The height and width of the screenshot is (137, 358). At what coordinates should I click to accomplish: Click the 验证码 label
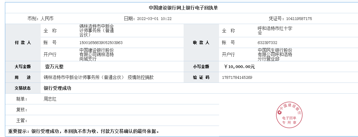click(201, 77)
